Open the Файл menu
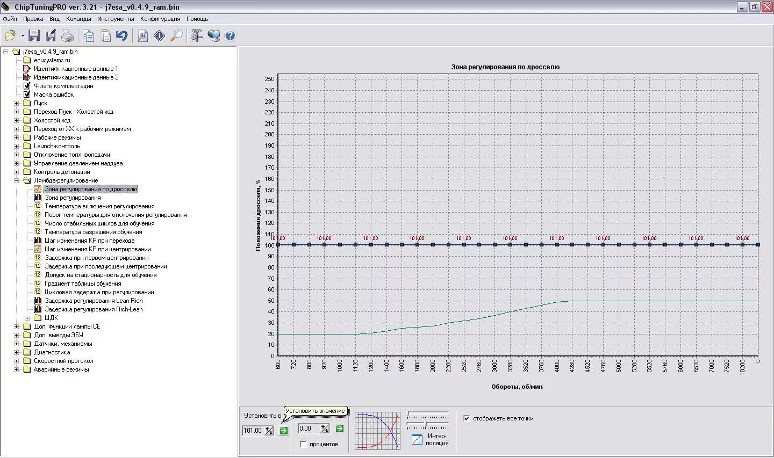The height and width of the screenshot is (458, 774). click(x=10, y=19)
